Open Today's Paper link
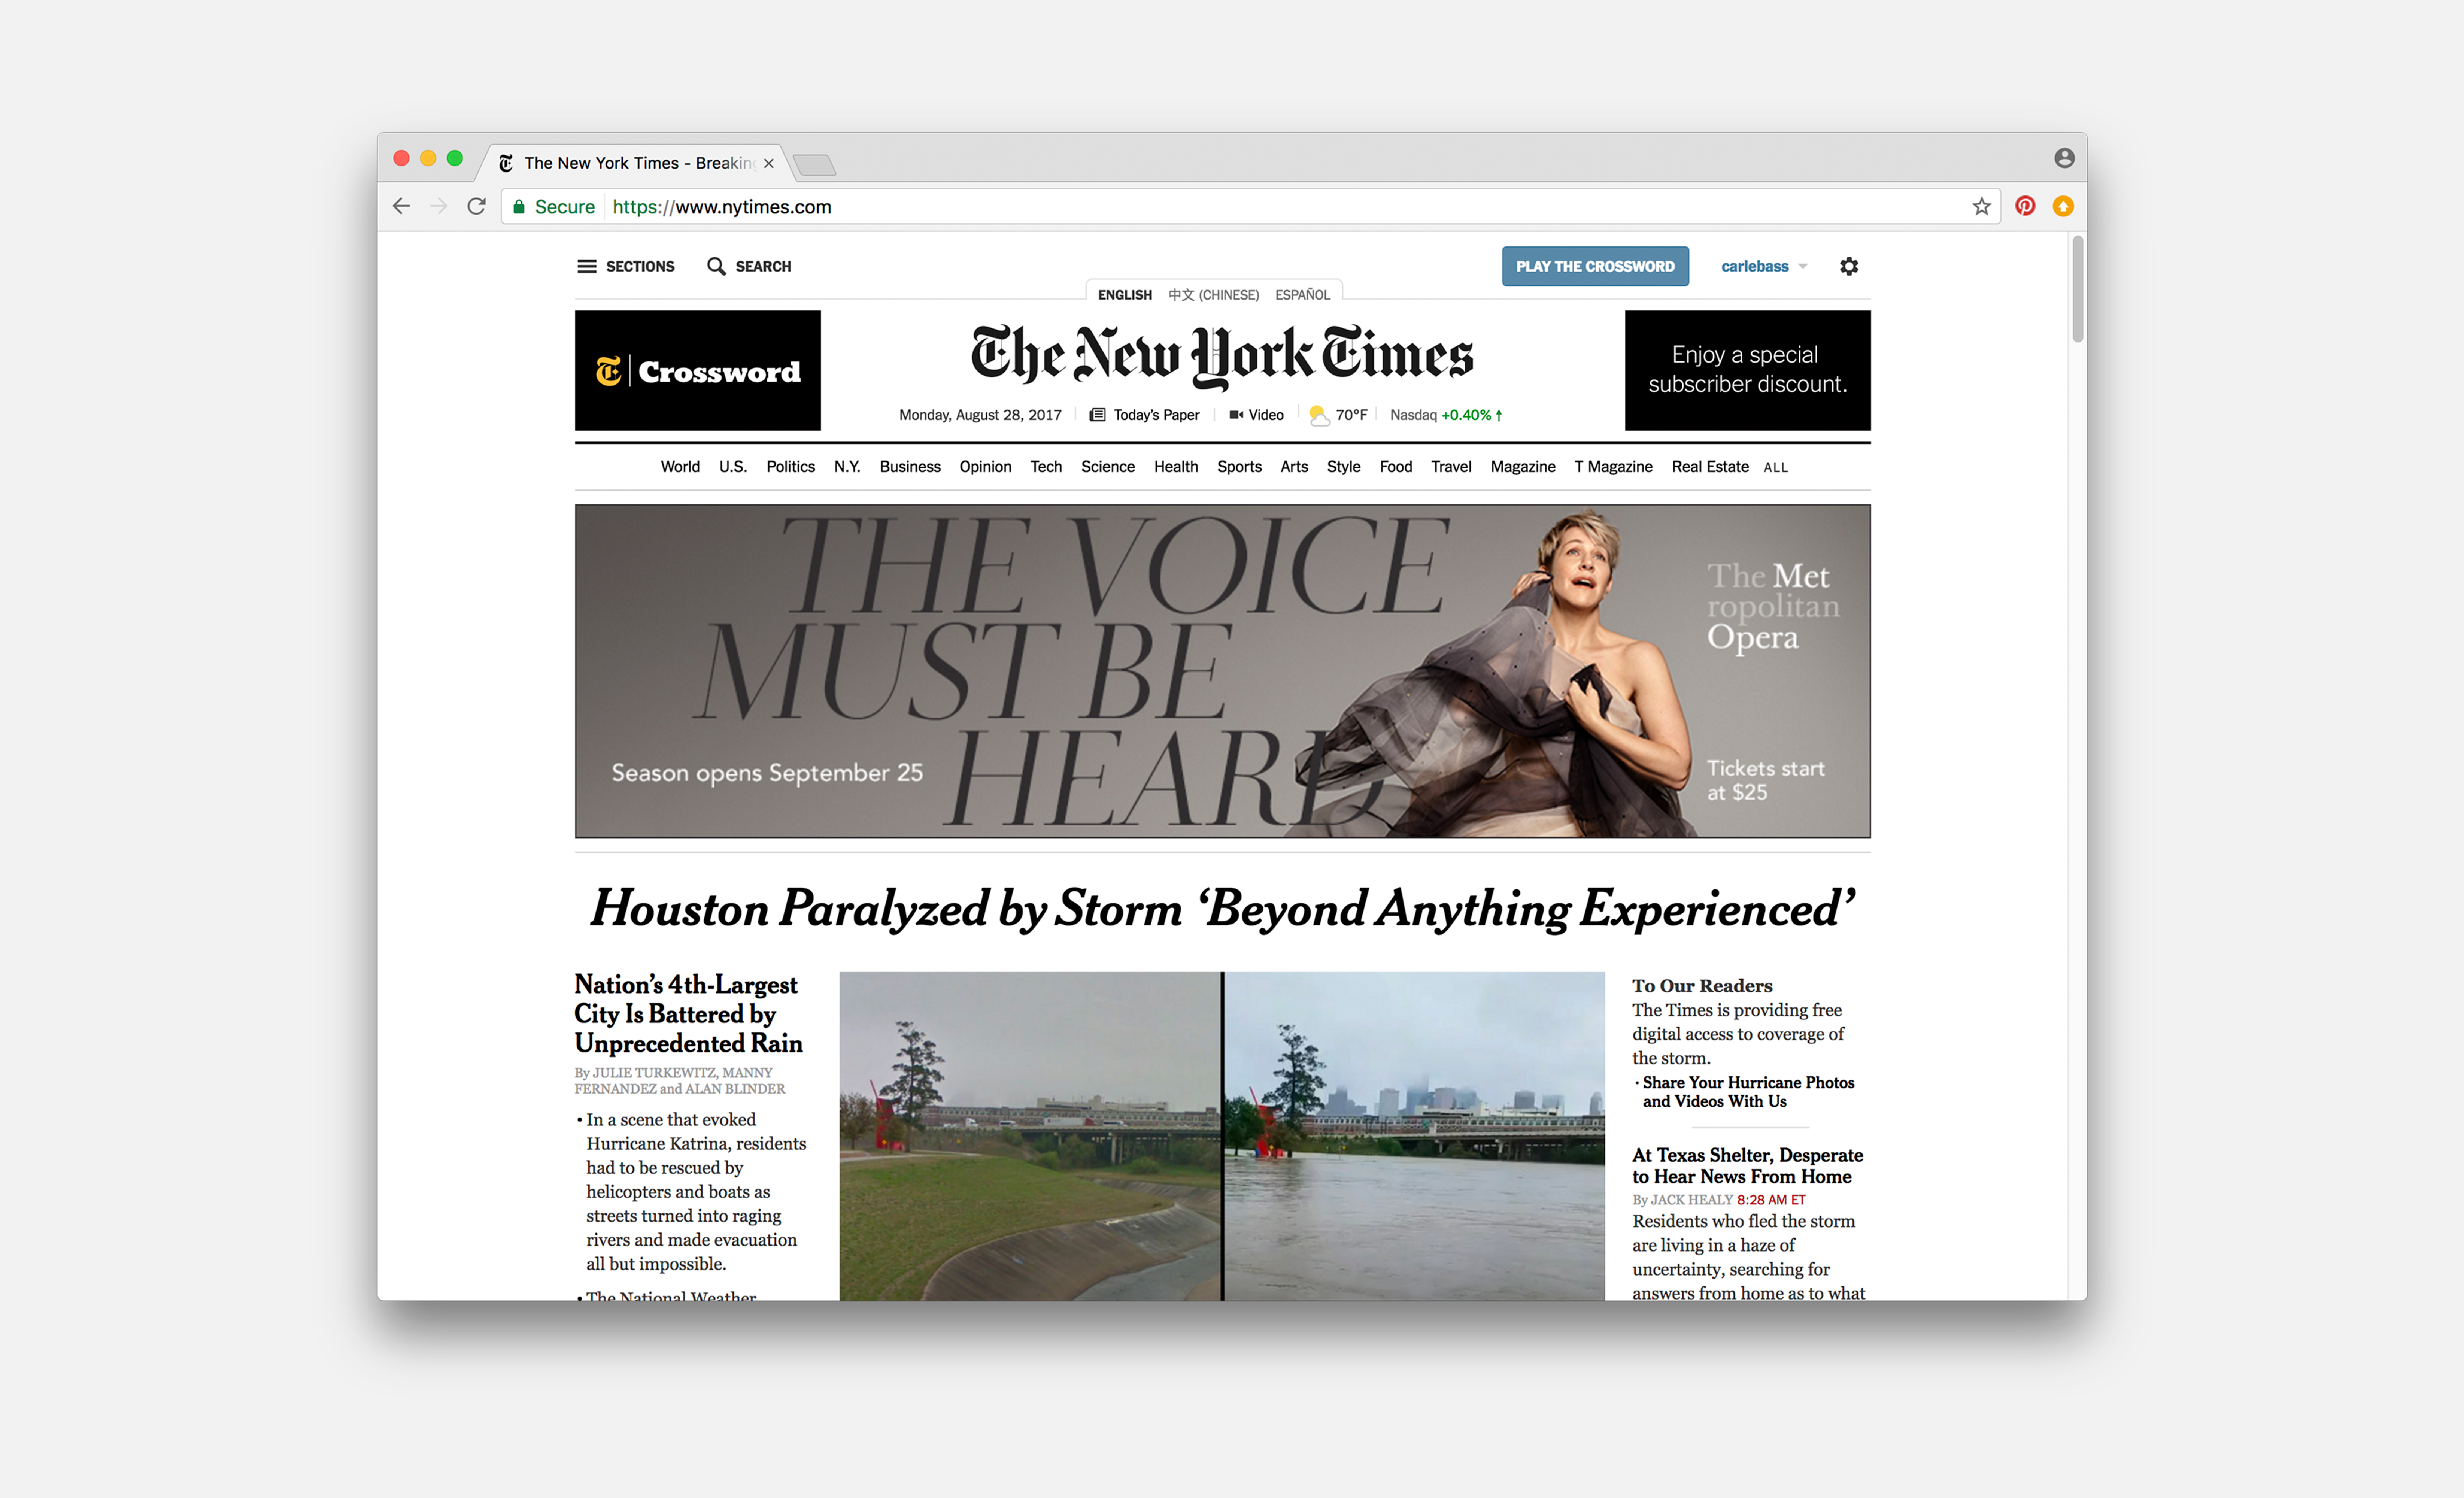2464x1498 pixels. pyautogui.click(x=1155, y=415)
